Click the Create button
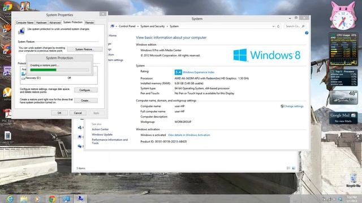The width and height of the screenshot is (362, 203). coord(85,100)
